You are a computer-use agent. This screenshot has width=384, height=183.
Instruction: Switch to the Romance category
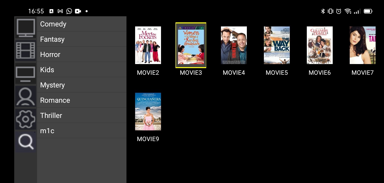tap(82, 100)
